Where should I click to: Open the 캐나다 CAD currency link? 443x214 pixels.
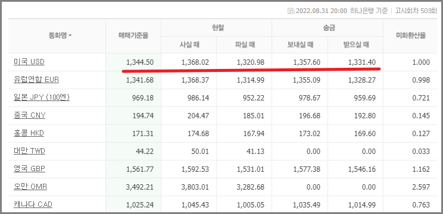click(x=33, y=204)
